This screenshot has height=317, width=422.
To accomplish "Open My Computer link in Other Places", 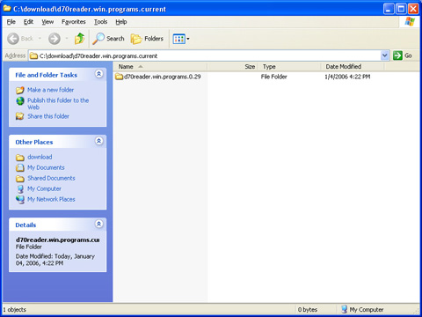I will point(44,188).
